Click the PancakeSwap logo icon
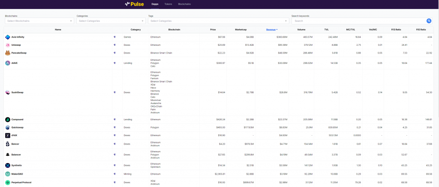This screenshot has height=187, width=439. click(8, 53)
